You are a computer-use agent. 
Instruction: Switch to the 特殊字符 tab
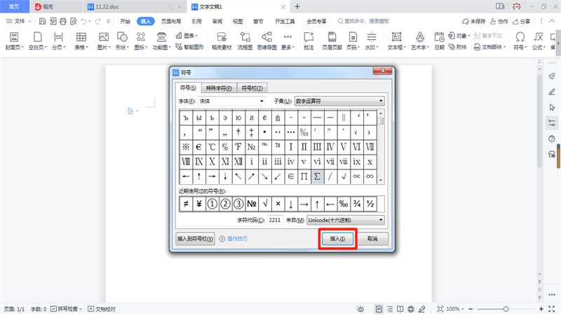point(219,88)
